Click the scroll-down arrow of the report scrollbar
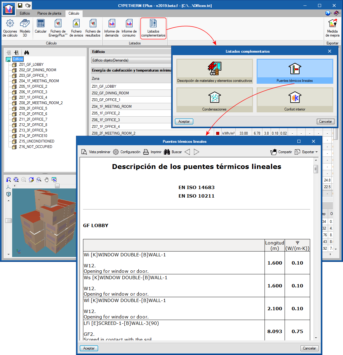 [x=316, y=338]
